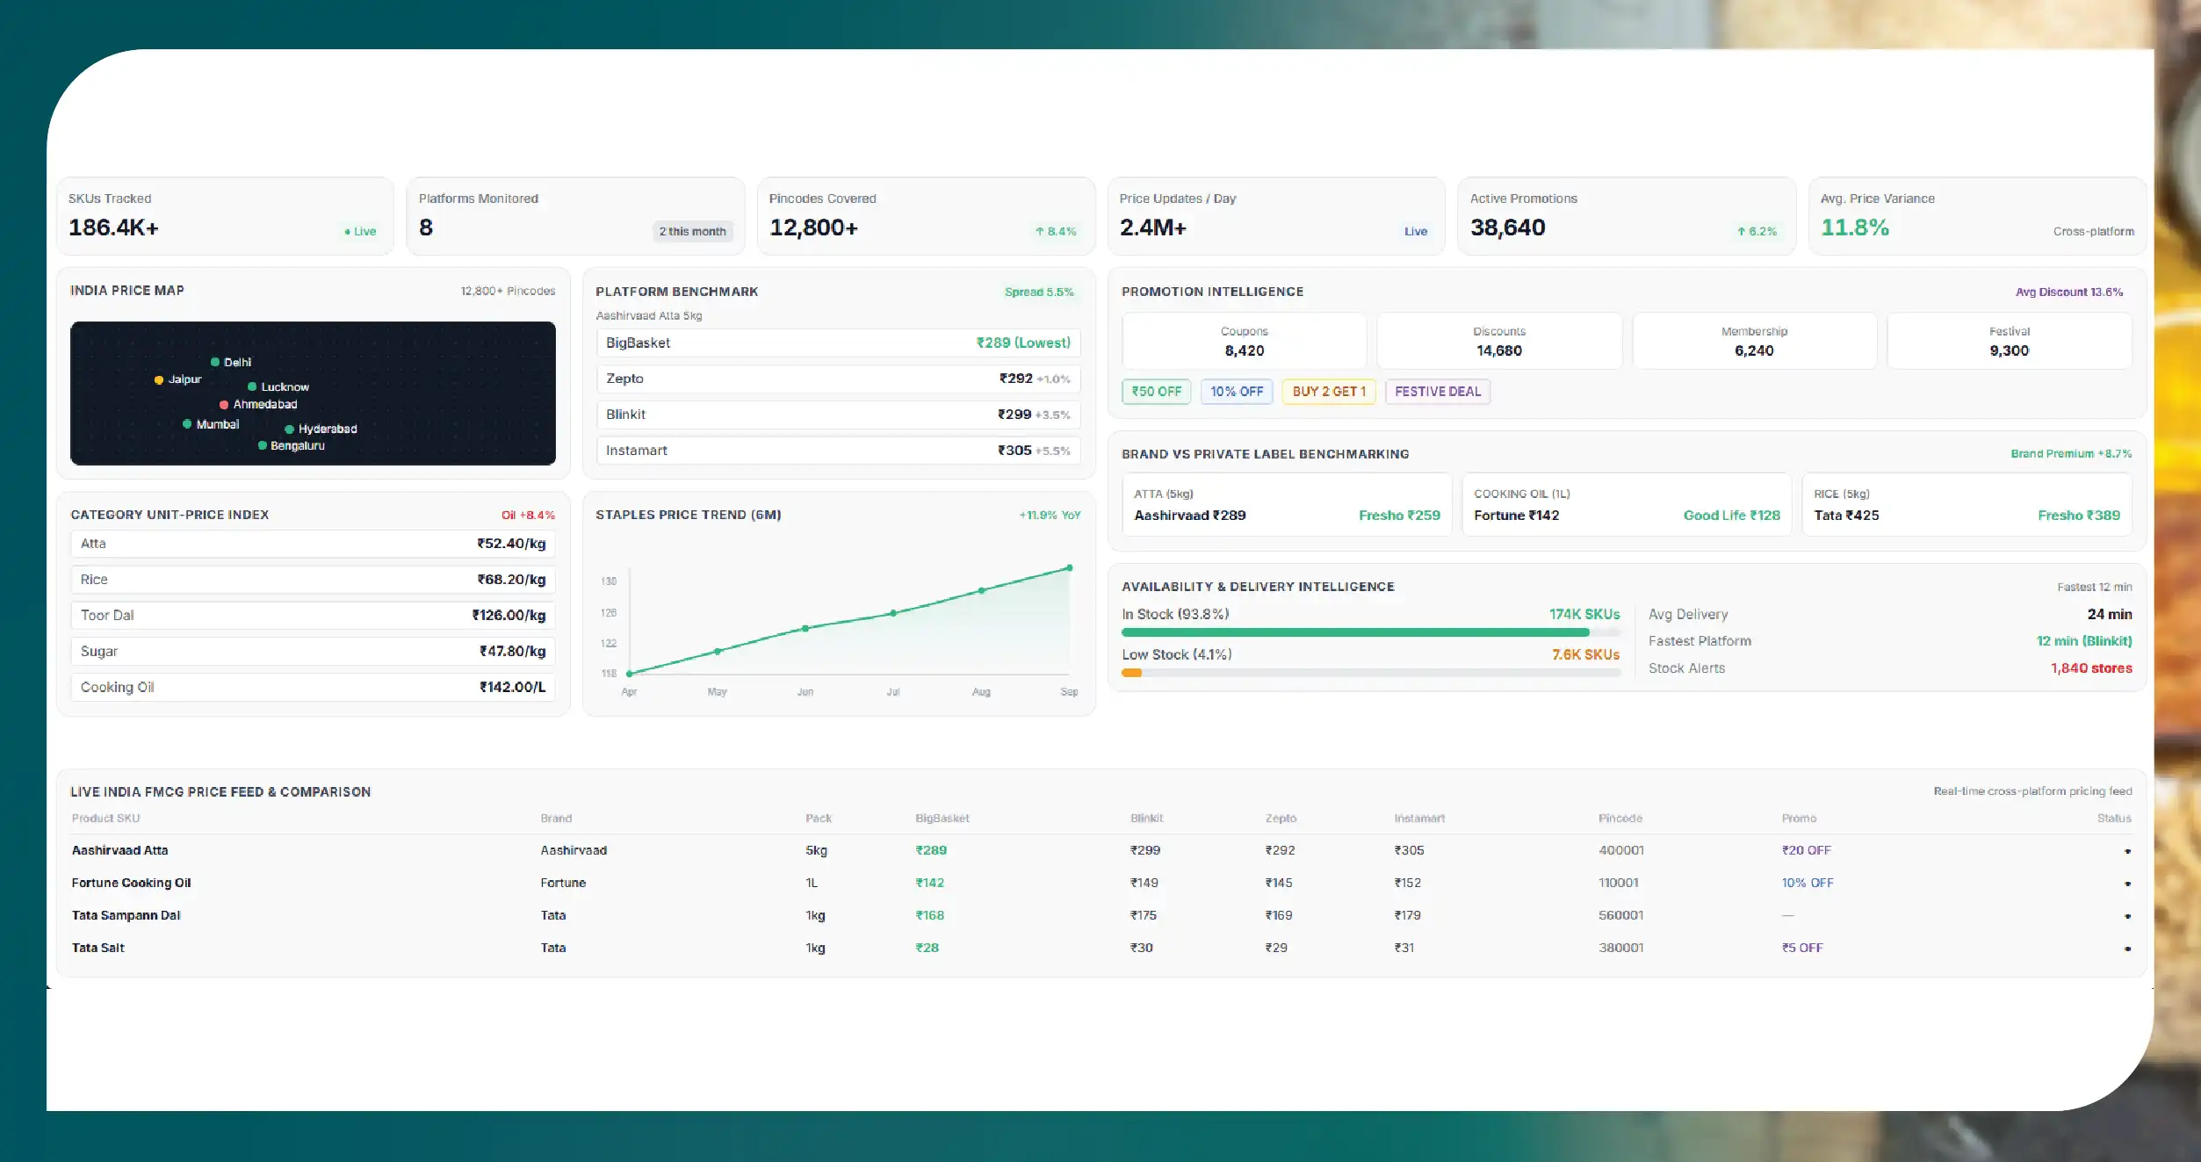The width and height of the screenshot is (2201, 1162).
Task: Click the Pincode column header
Action: point(1620,819)
